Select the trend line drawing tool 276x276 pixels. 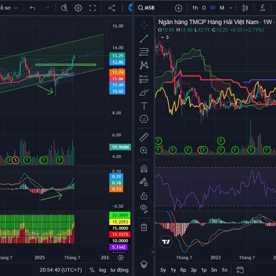tap(144, 39)
